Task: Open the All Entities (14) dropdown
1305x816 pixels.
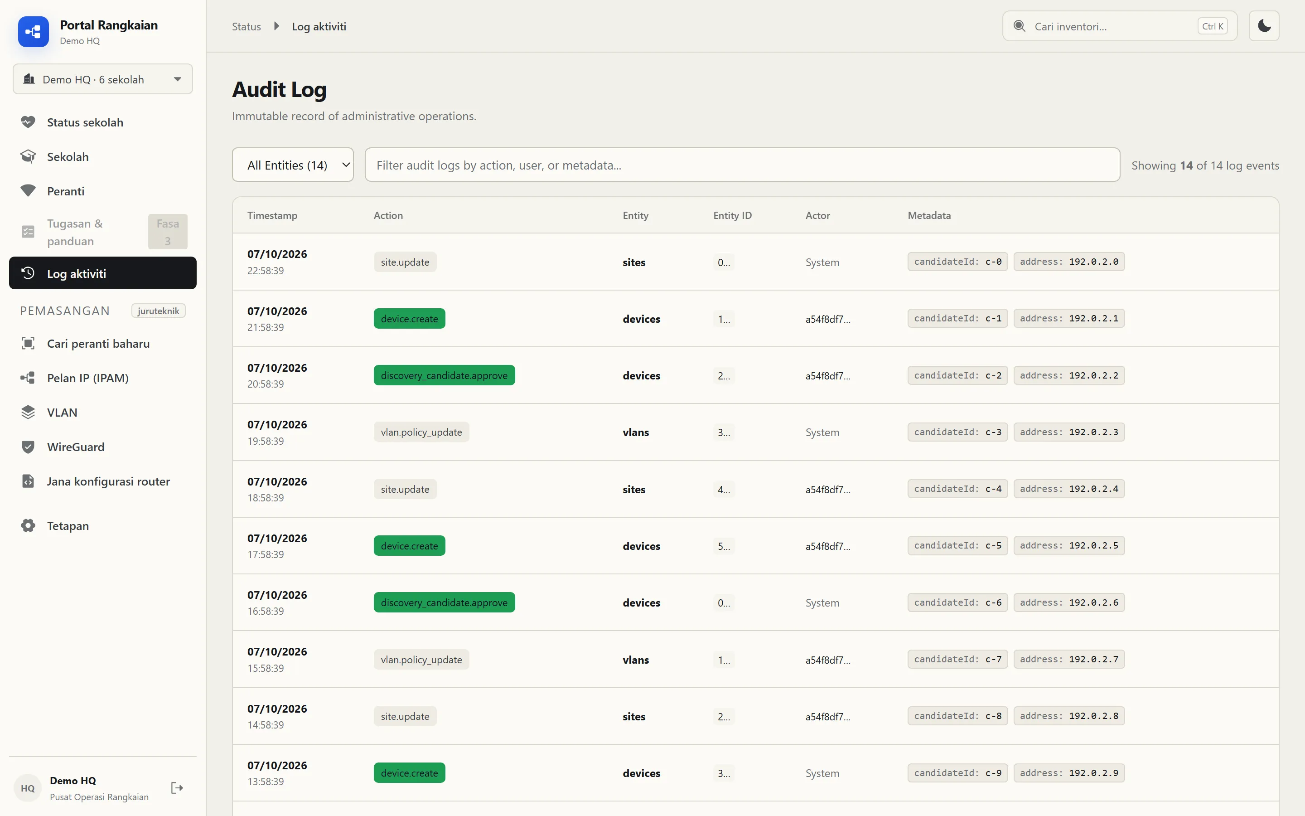Action: coord(293,165)
